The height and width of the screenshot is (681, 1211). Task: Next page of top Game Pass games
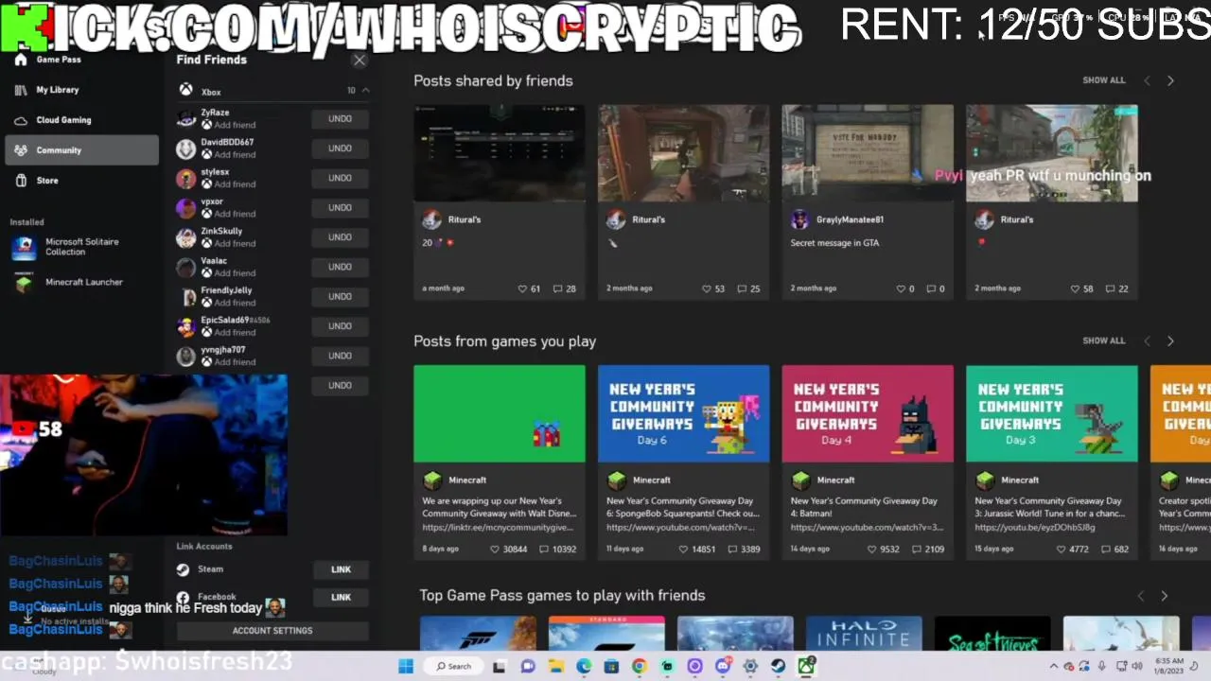click(1164, 596)
